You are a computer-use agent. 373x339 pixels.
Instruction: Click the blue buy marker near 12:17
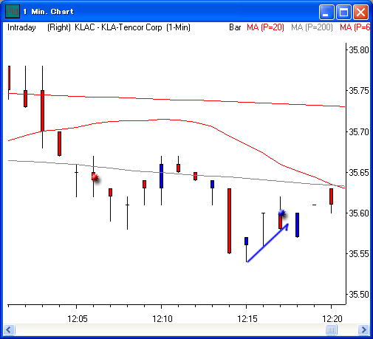click(281, 213)
